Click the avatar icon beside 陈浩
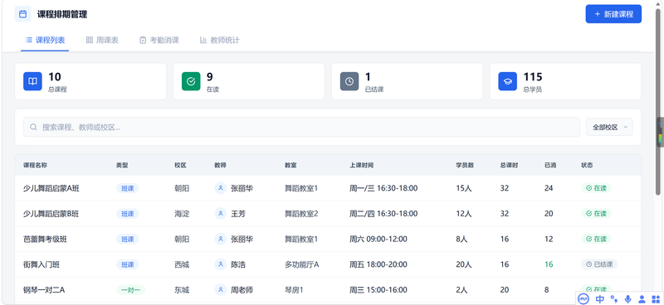Image resolution: width=664 pixels, height=305 pixels. 220,264
